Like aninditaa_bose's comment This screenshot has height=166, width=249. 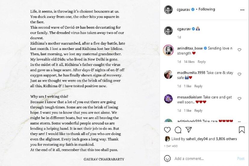click(x=240, y=50)
